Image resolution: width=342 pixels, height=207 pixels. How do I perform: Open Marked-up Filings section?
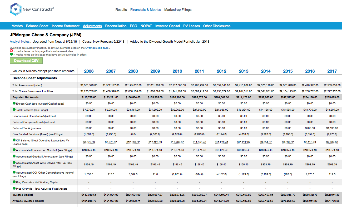[x=178, y=10]
